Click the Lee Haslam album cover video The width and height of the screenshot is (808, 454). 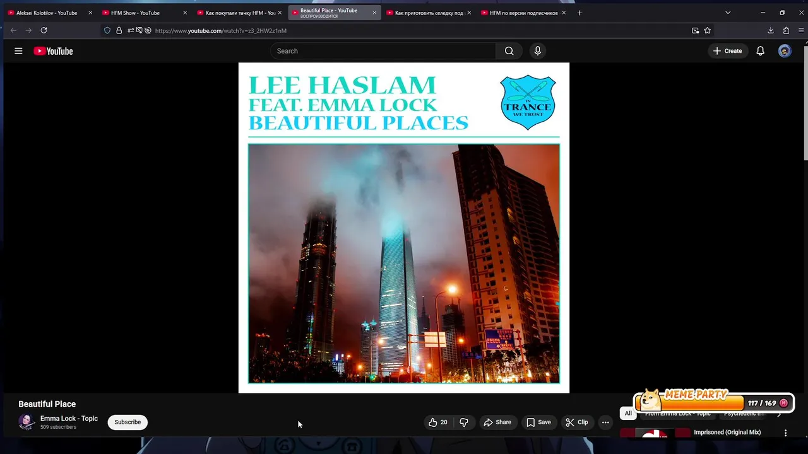[404, 228]
